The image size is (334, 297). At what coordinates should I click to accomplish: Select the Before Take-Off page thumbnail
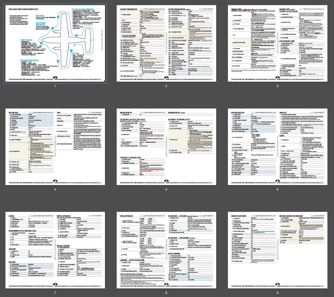point(278,146)
